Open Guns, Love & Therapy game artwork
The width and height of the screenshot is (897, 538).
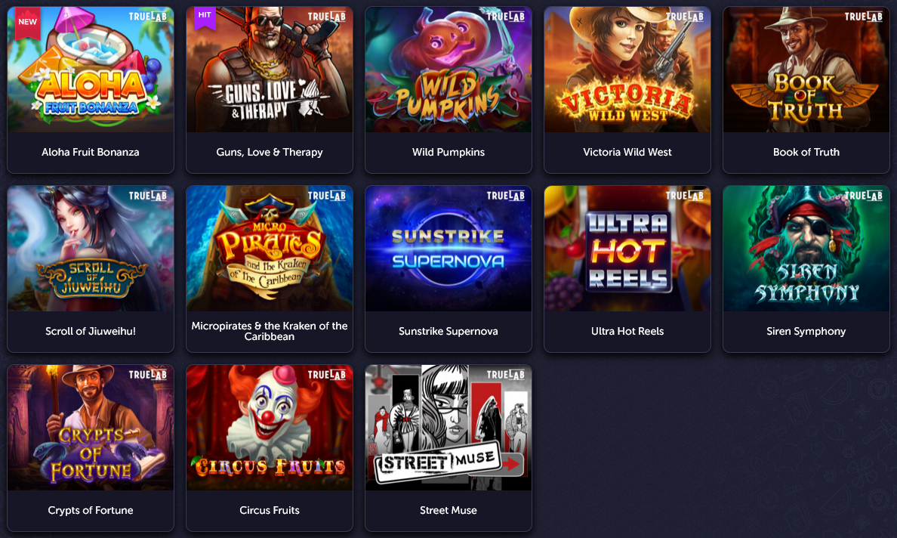coord(270,70)
